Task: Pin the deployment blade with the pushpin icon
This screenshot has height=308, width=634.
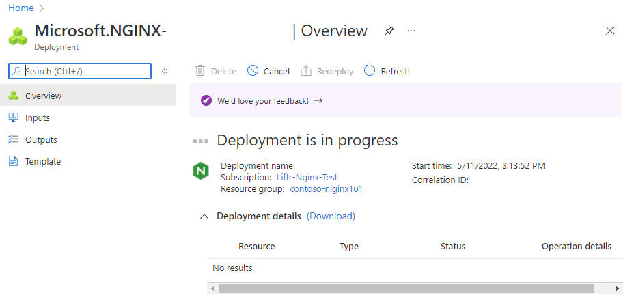Action: (389, 31)
